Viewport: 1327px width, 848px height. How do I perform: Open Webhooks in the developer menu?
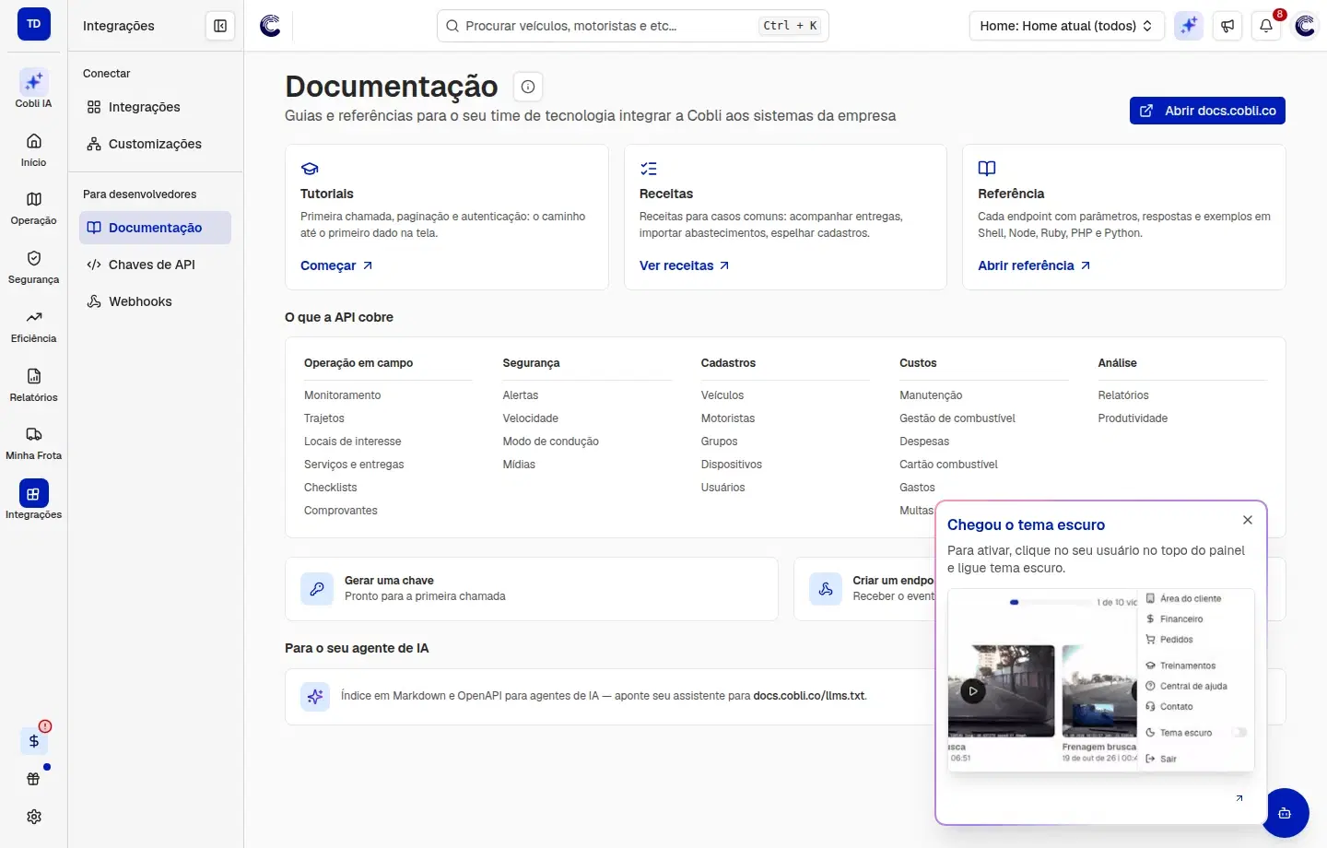tap(155, 301)
